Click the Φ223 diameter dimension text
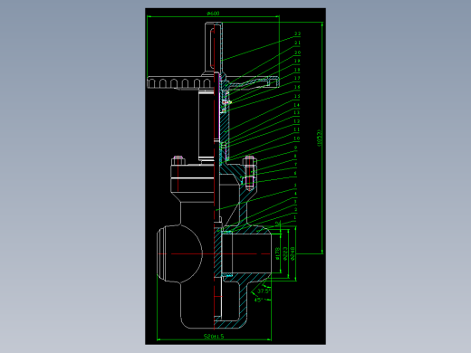Screen dimensions: 471x353 pyautogui.click(x=285, y=253)
